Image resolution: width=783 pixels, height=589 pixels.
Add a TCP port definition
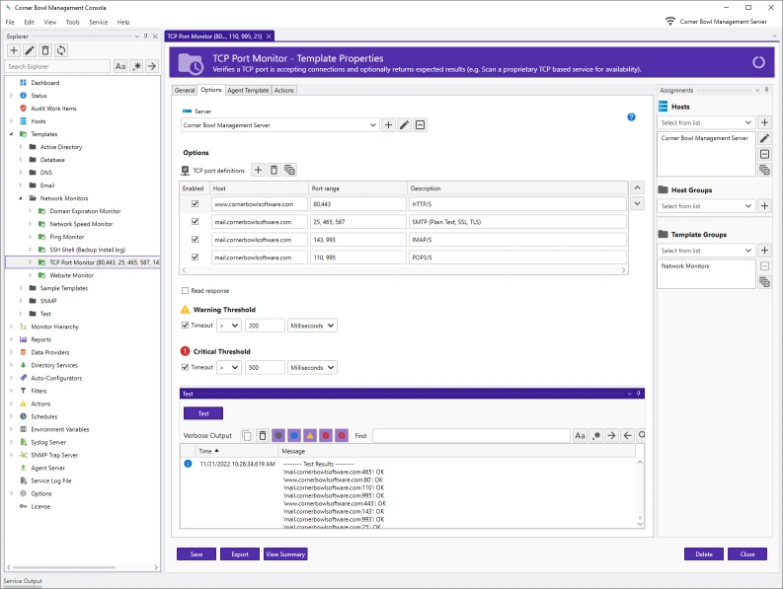click(x=258, y=171)
